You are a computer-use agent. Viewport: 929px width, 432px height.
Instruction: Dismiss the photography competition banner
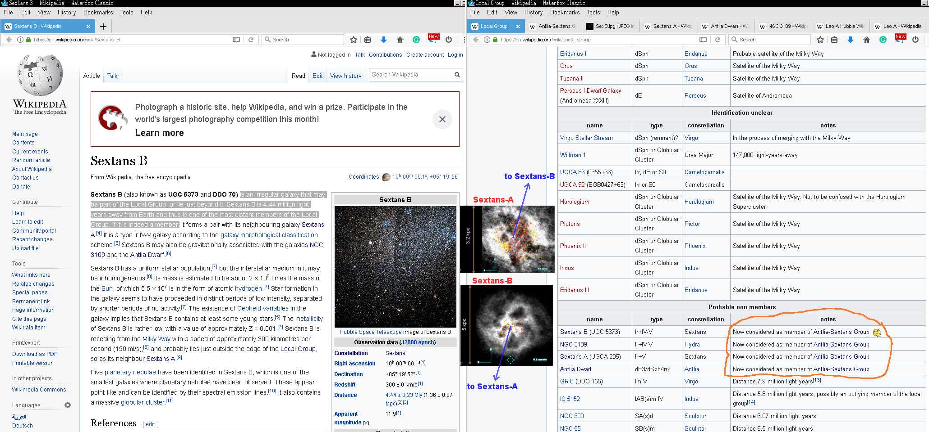click(442, 119)
